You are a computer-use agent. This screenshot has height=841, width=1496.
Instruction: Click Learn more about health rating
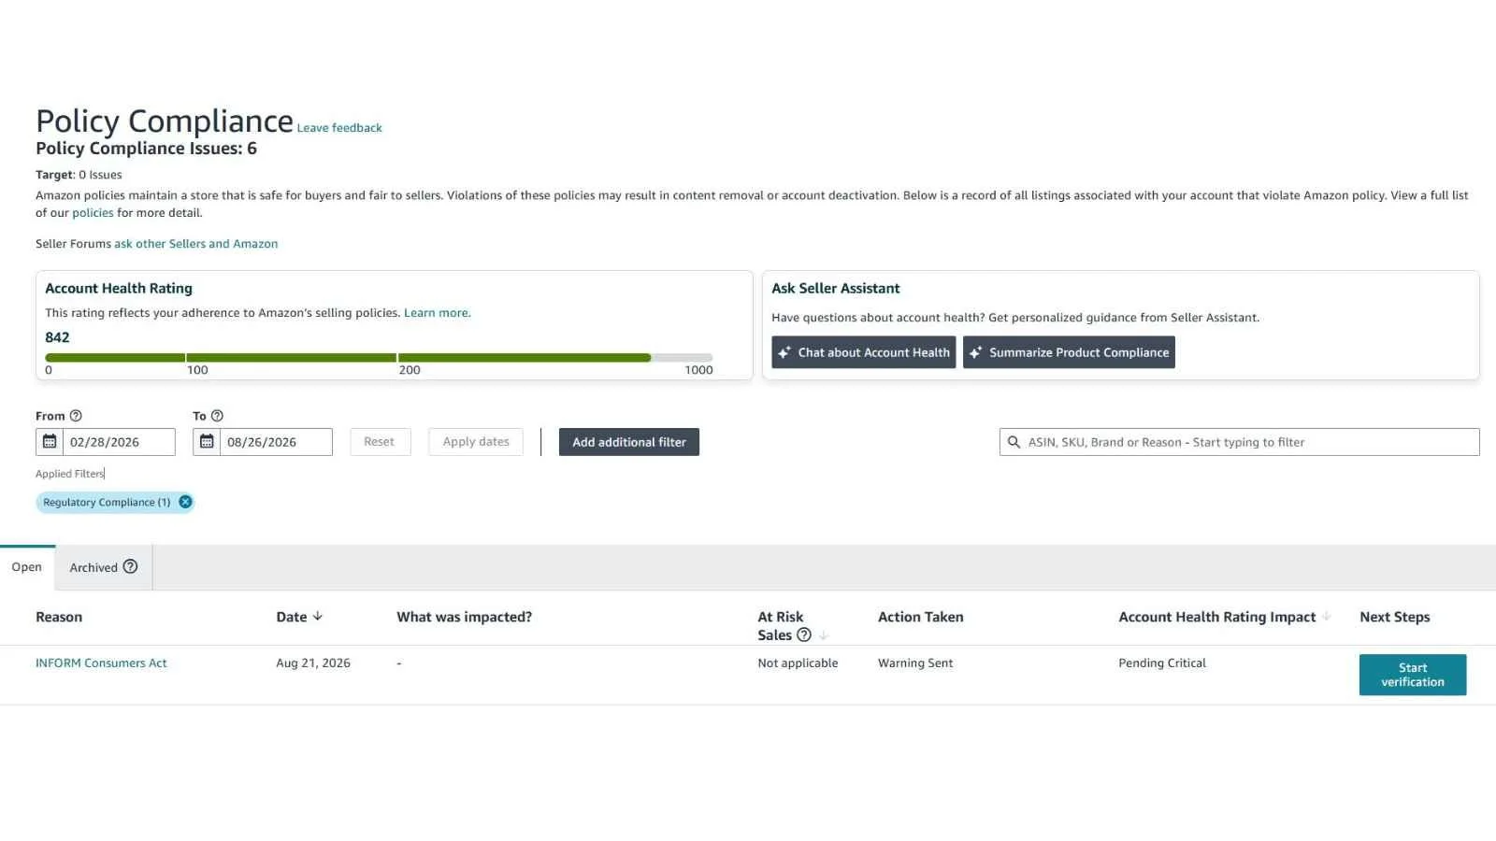pyautogui.click(x=437, y=313)
